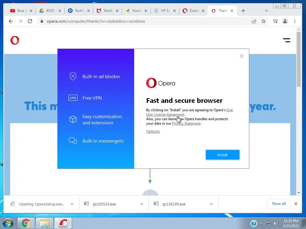
Task: Click Show all downloads button
Action: point(279,204)
